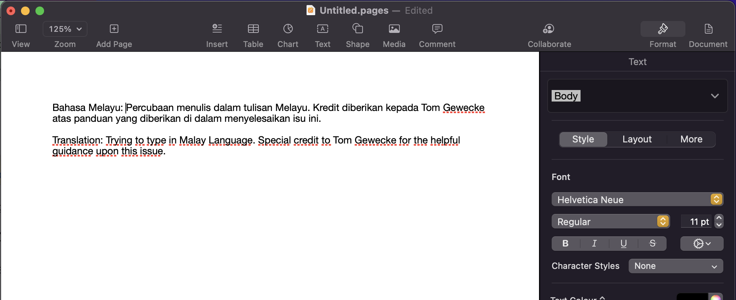
Task: Open the View sidebar options
Action: [x=21, y=29]
